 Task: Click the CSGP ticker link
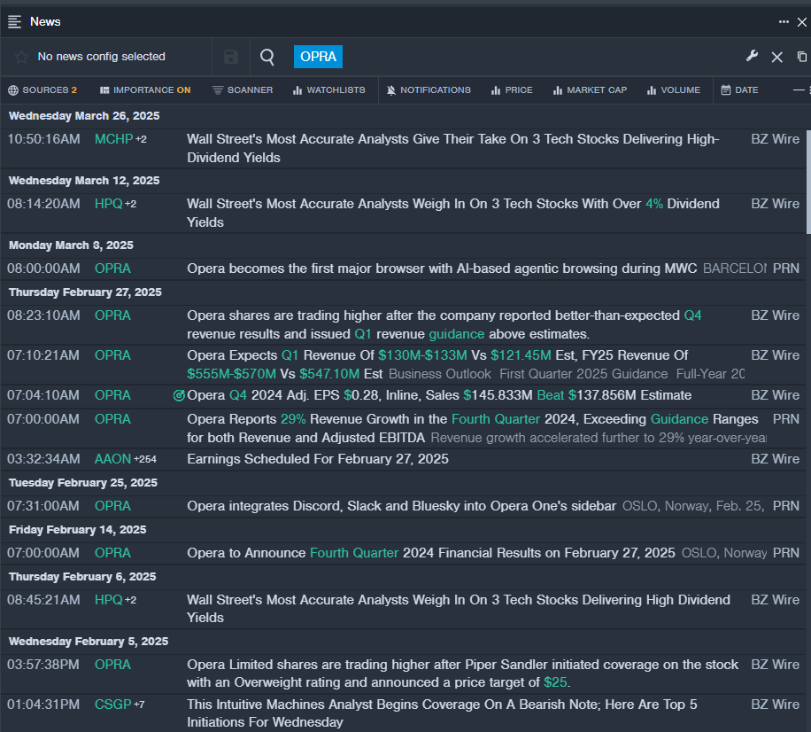pyautogui.click(x=112, y=705)
